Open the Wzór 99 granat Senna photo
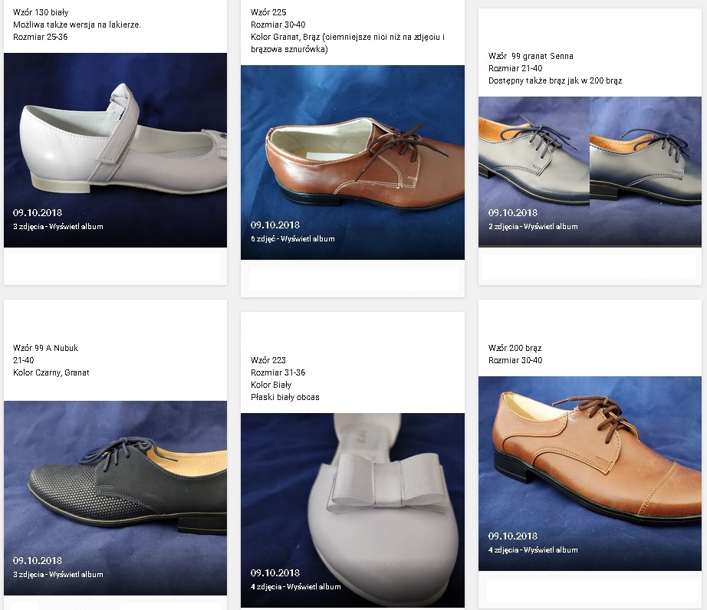This screenshot has height=610, width=707. tap(590, 171)
